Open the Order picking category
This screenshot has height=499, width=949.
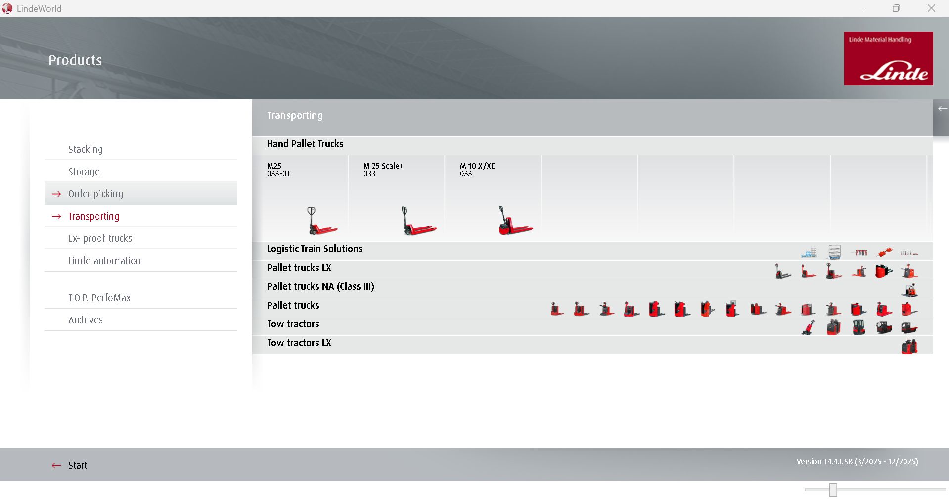[x=141, y=194]
